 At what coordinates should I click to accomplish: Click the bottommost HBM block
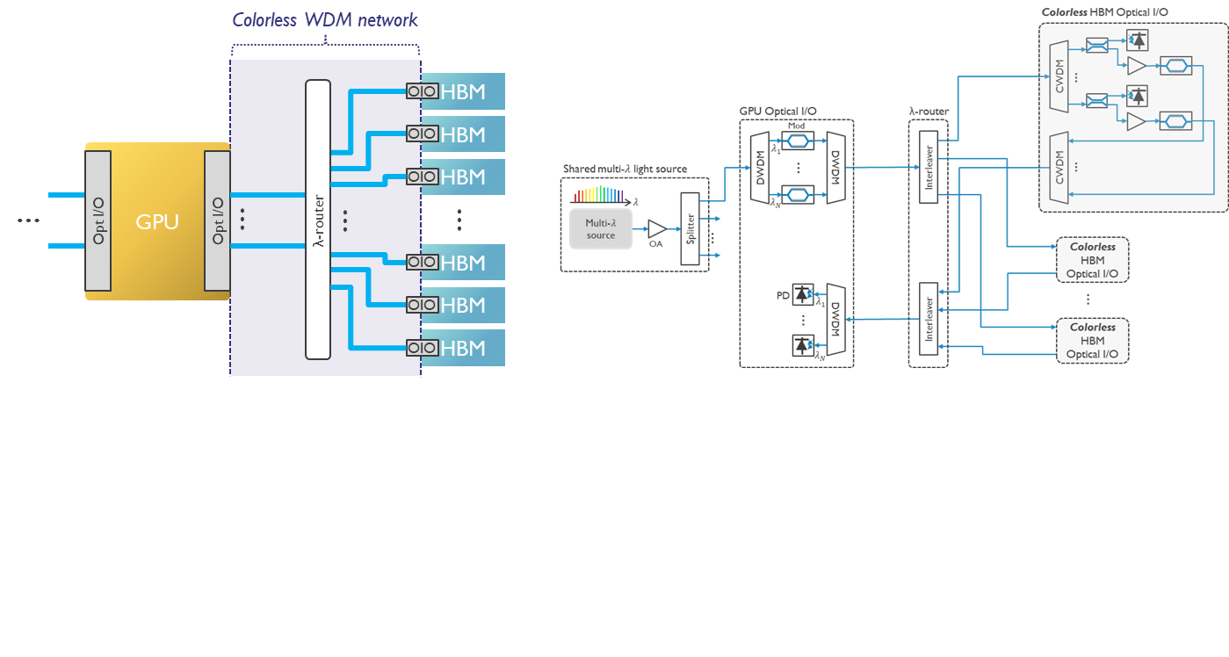(x=463, y=348)
